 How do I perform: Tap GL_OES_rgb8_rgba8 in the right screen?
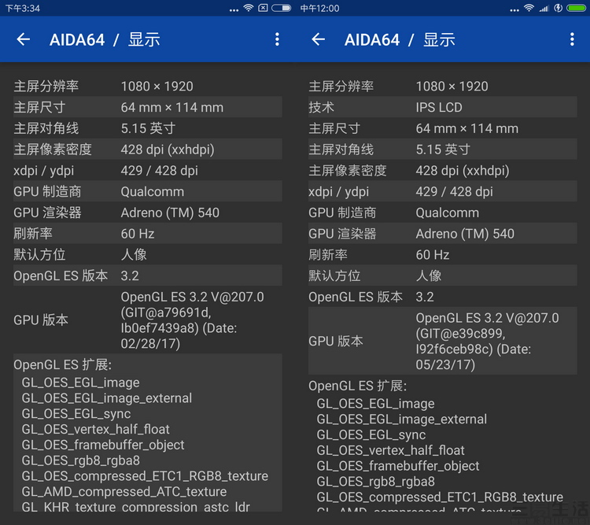pyautogui.click(x=376, y=481)
